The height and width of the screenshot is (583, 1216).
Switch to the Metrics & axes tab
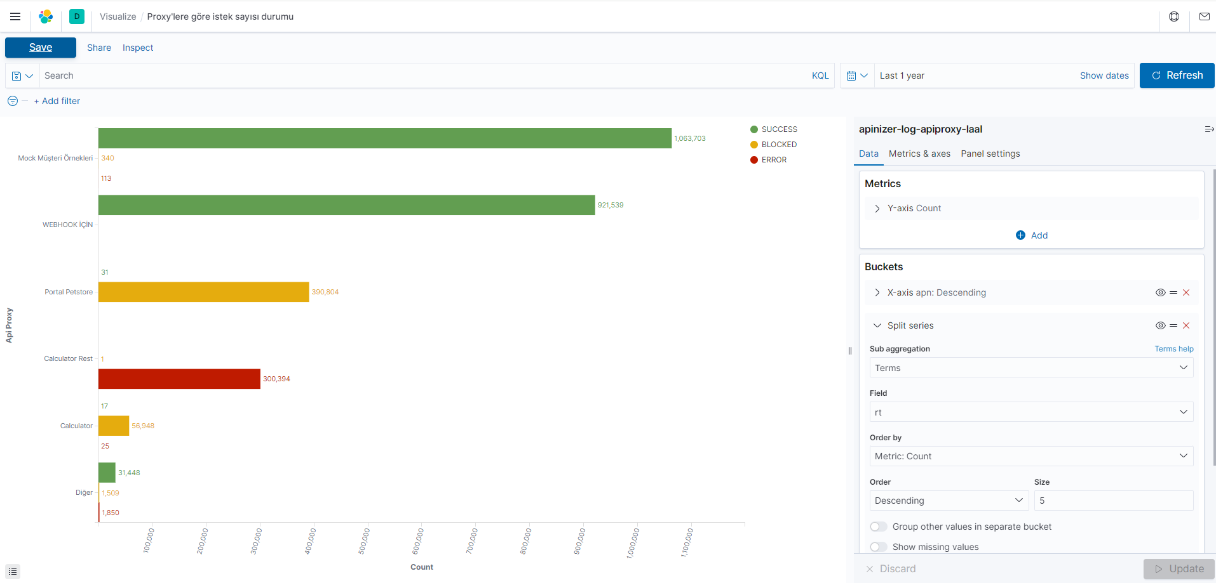(919, 154)
